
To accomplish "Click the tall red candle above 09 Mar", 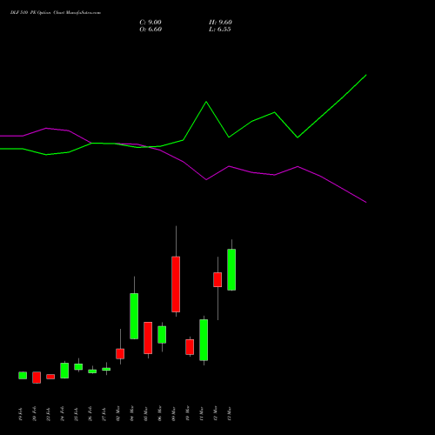I will tap(176, 284).
